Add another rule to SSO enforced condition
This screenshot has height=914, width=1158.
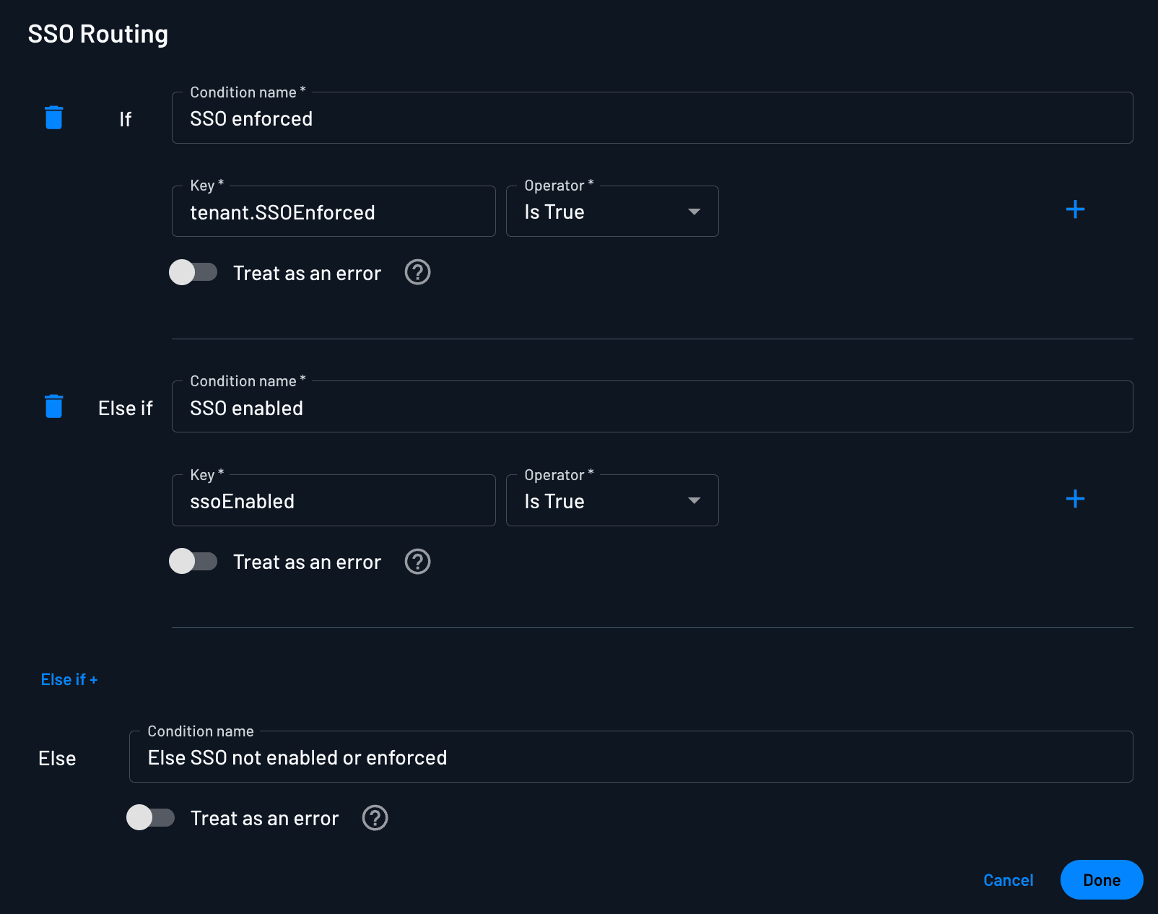click(x=1075, y=210)
